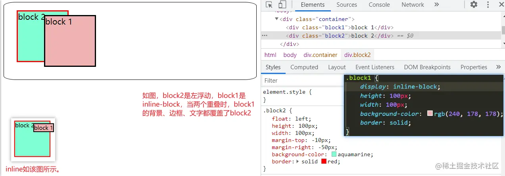Show more sidebar pane tabs chevron
505x176 pixels.
[499, 67]
